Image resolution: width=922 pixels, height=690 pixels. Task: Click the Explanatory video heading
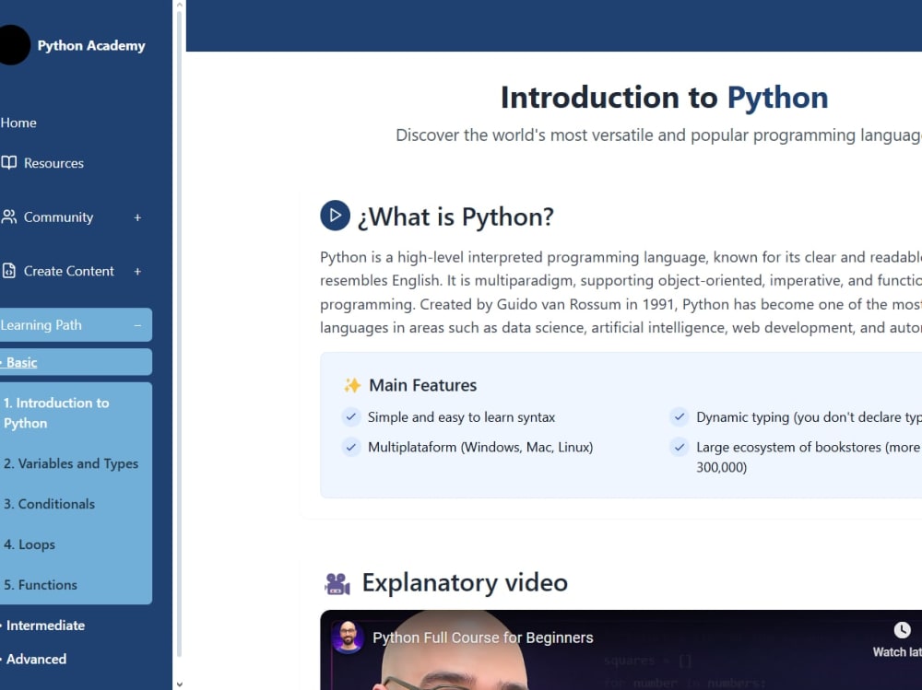coord(465,582)
